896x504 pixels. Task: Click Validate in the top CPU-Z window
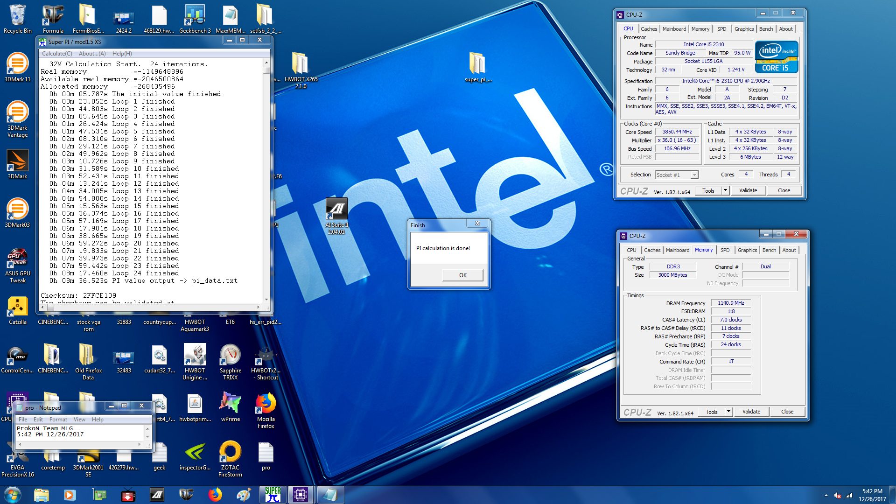(748, 190)
